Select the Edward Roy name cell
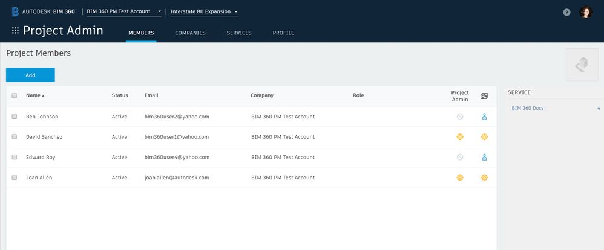Viewport: 604px width, 250px height. click(41, 158)
